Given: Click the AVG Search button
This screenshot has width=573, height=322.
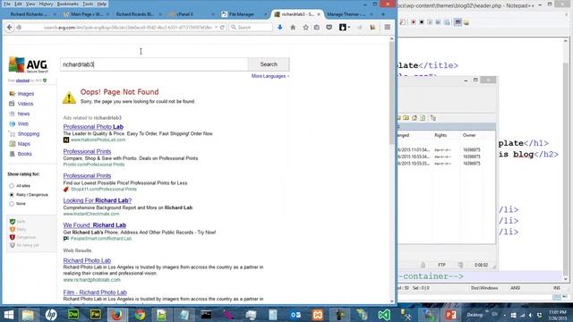Looking at the screenshot, I should coord(269,64).
